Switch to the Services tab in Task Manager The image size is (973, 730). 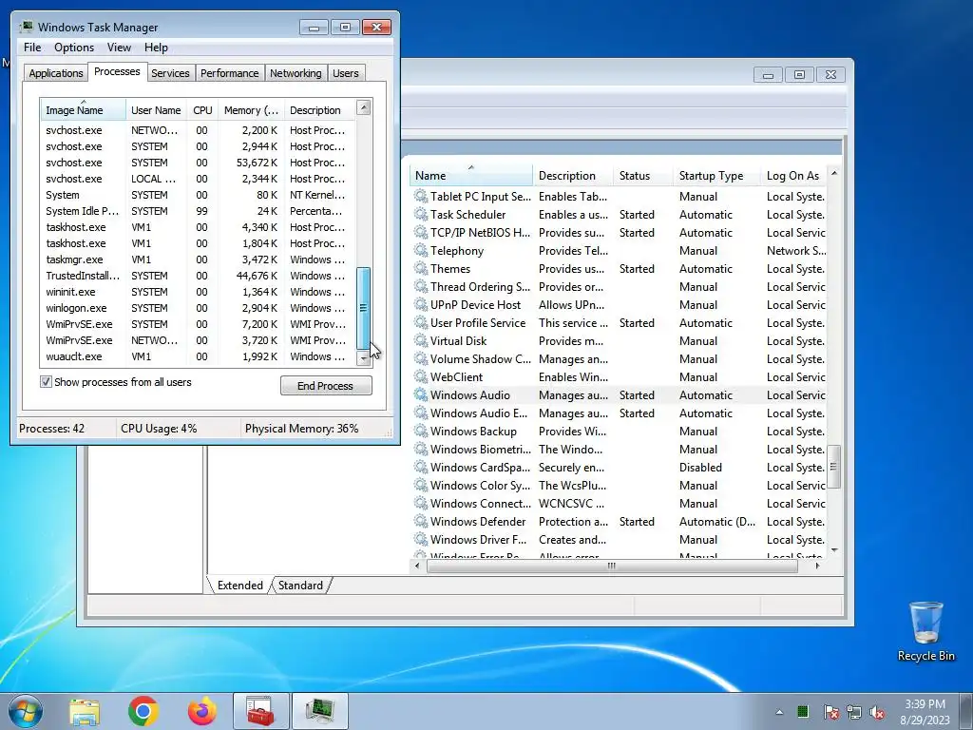coord(170,73)
